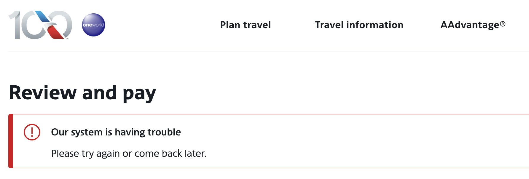This screenshot has width=529, height=179.
Task: Click the 'Our system is having trouble' title
Action: coord(116,132)
